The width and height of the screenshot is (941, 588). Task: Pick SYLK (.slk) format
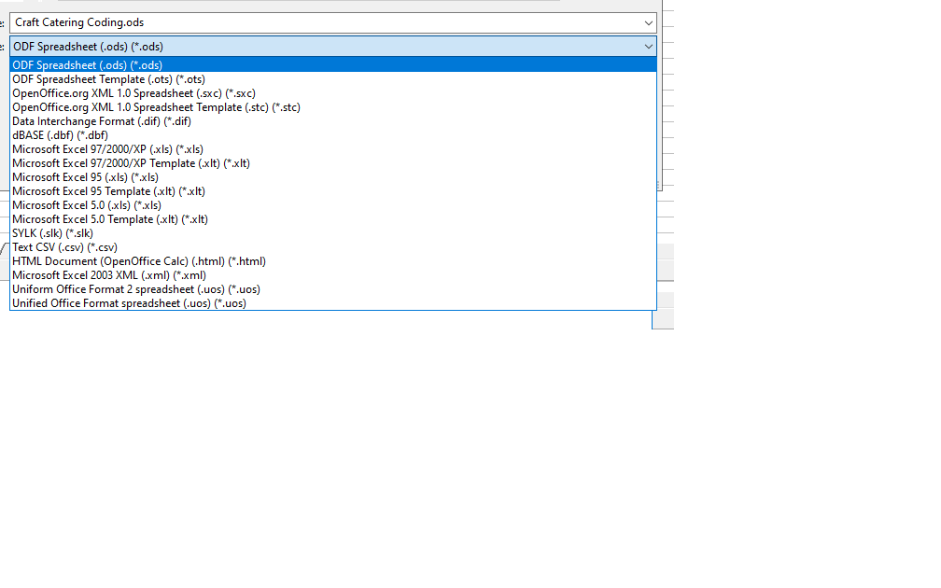(x=333, y=232)
